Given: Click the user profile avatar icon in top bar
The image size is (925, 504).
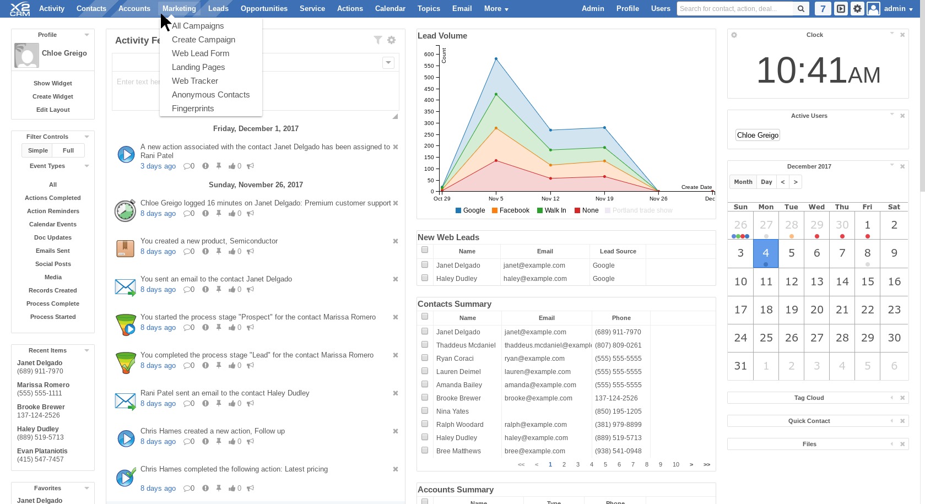Looking at the screenshot, I should [x=875, y=8].
